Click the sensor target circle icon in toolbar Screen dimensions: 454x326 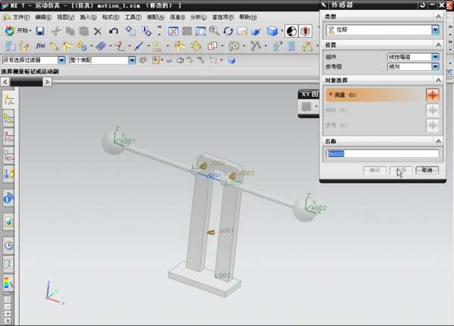(x=235, y=46)
